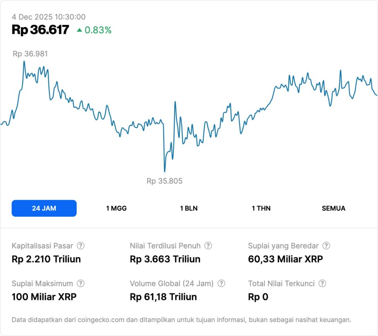
Task: Show info for Suplai yang Beredar
Action: point(326,246)
